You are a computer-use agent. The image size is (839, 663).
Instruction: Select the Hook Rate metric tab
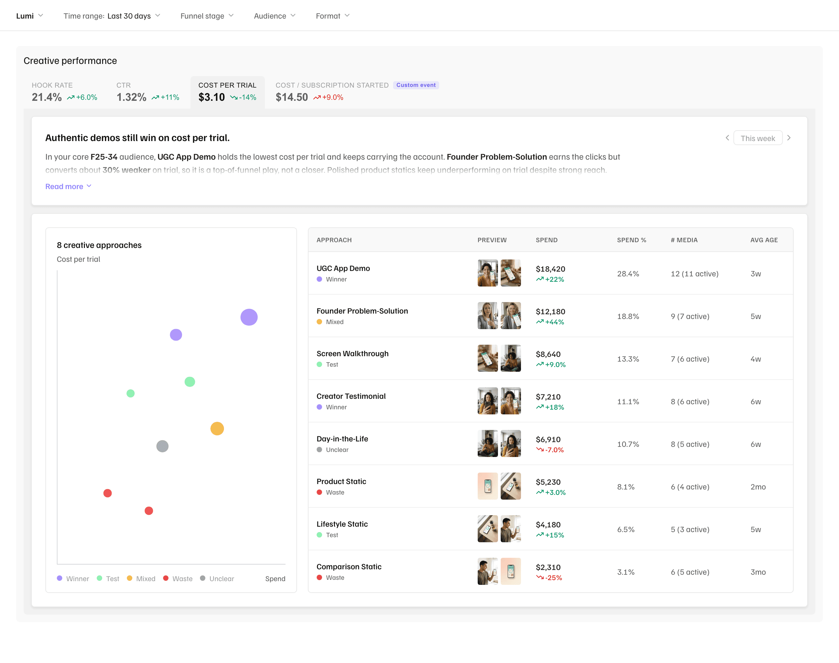[65, 92]
